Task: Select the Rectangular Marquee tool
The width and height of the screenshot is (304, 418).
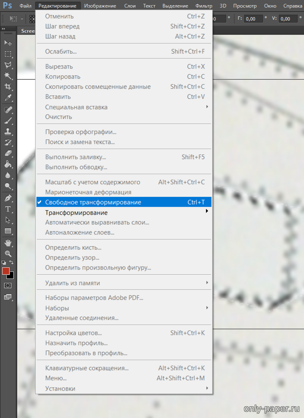Action: (8, 54)
